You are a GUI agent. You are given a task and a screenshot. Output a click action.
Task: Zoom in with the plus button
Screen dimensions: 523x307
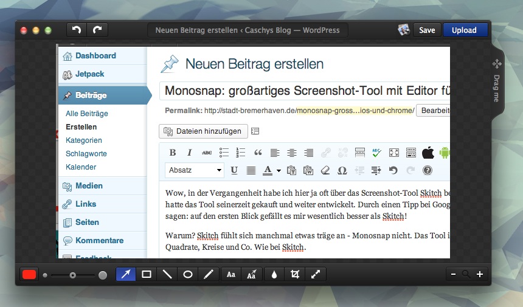(480, 274)
